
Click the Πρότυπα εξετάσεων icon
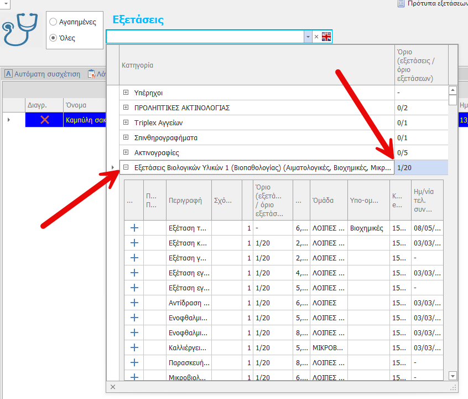click(401, 3)
